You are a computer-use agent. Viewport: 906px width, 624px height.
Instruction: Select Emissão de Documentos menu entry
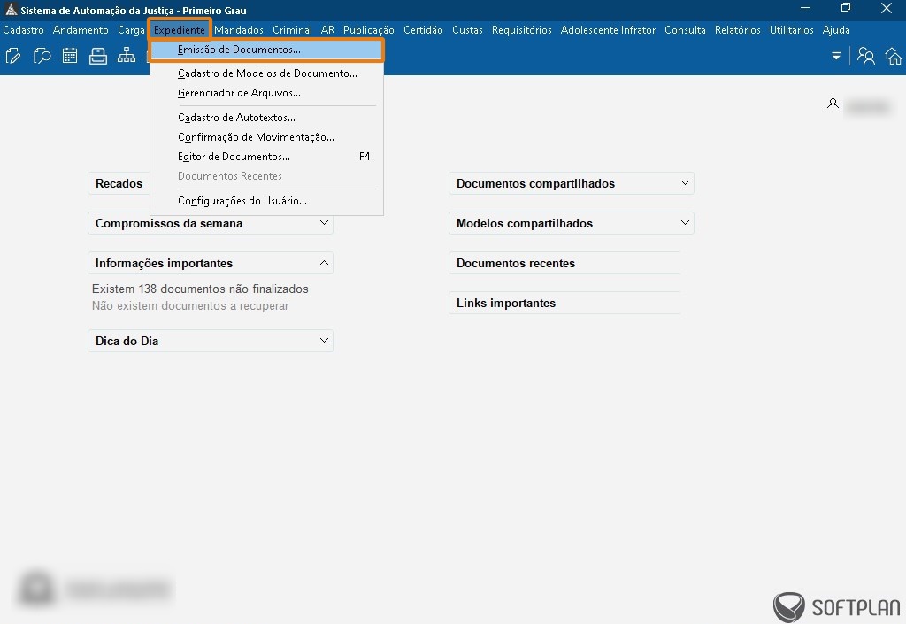(x=266, y=50)
